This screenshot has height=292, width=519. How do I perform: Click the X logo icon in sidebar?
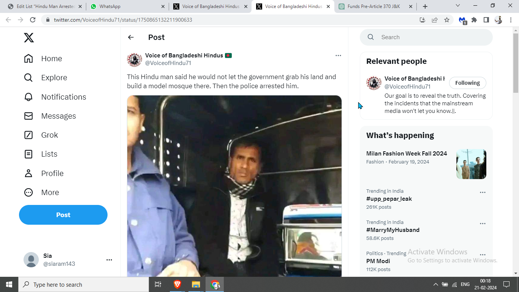pos(29,37)
